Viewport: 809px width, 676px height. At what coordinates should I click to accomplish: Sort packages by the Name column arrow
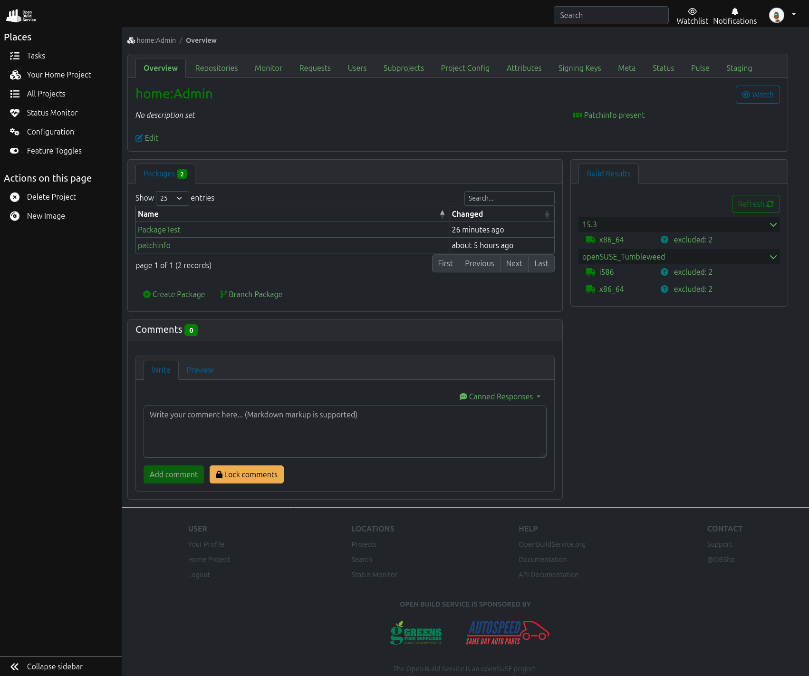tap(443, 214)
